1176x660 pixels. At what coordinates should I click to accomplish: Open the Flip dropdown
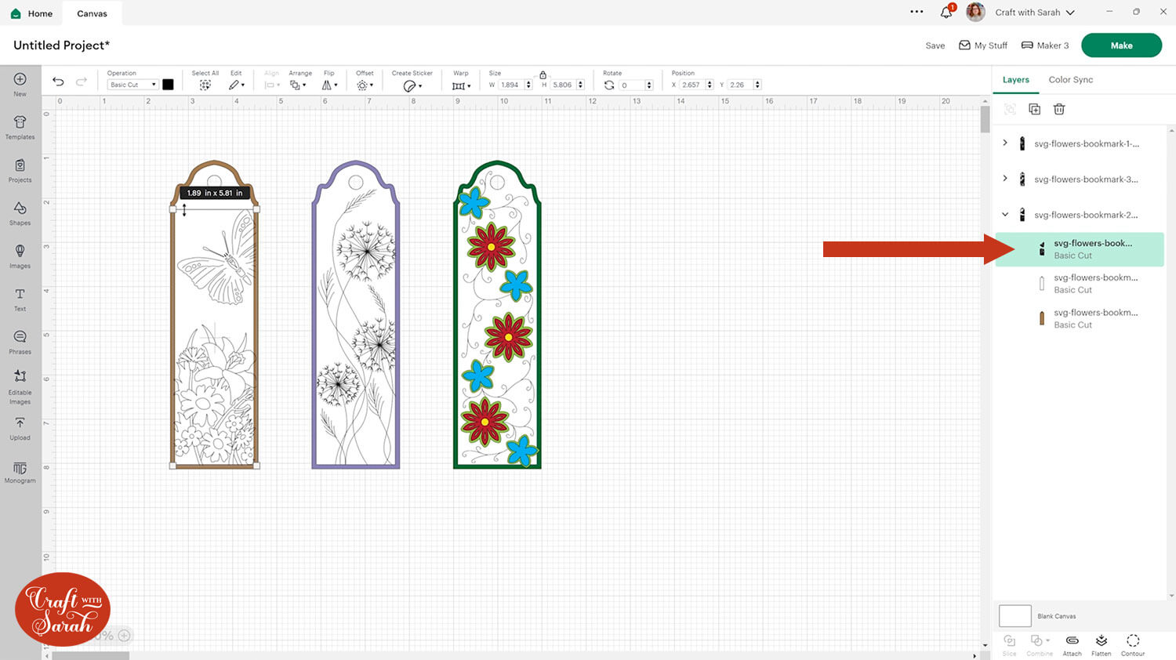(x=329, y=85)
